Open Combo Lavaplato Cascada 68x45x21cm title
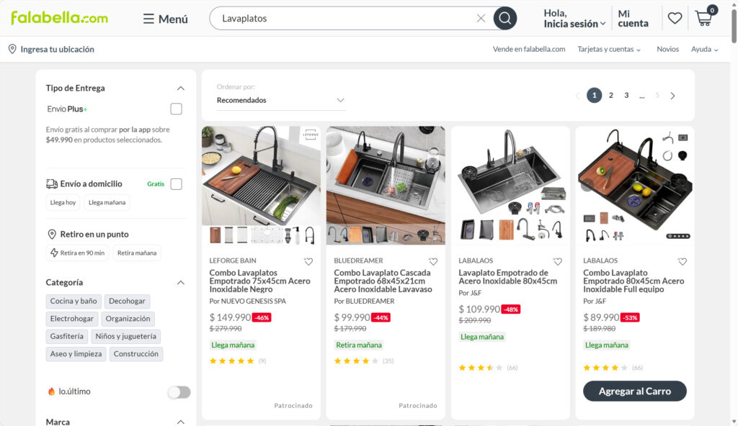This screenshot has height=426, width=738. pyautogui.click(x=383, y=281)
